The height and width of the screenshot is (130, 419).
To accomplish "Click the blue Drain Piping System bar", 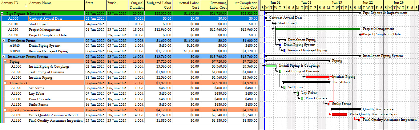I will 280,45.
